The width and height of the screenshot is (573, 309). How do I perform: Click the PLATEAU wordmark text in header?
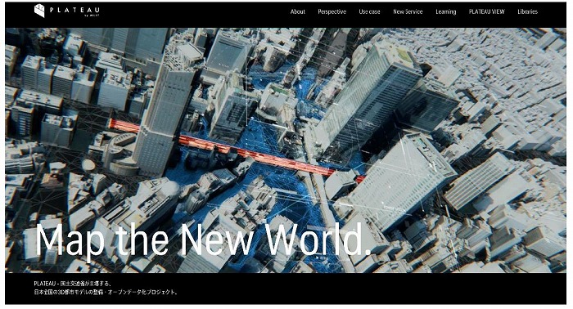[74, 10]
